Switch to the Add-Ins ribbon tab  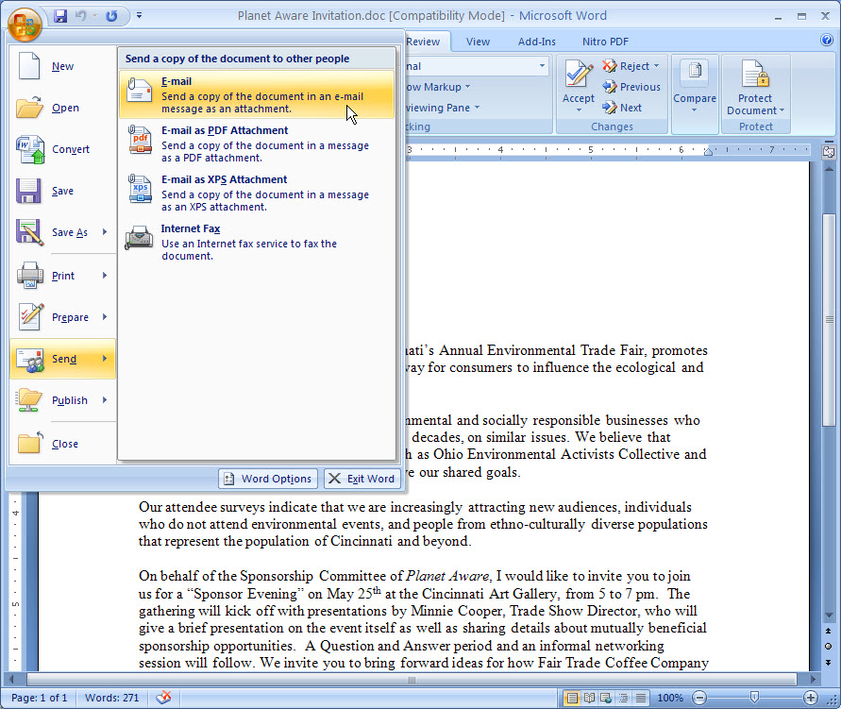click(x=537, y=42)
